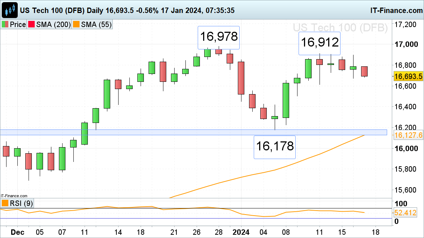Viewport: 424px width, 238px height.
Task: Click the blue support zone band
Action: pos(194,132)
